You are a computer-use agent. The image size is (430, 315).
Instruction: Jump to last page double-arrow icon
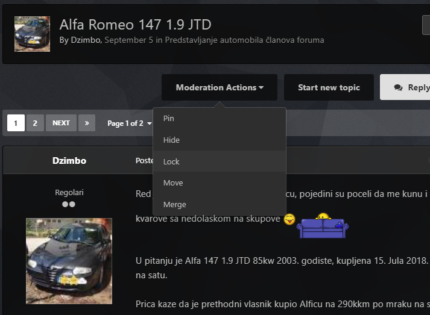(x=87, y=123)
